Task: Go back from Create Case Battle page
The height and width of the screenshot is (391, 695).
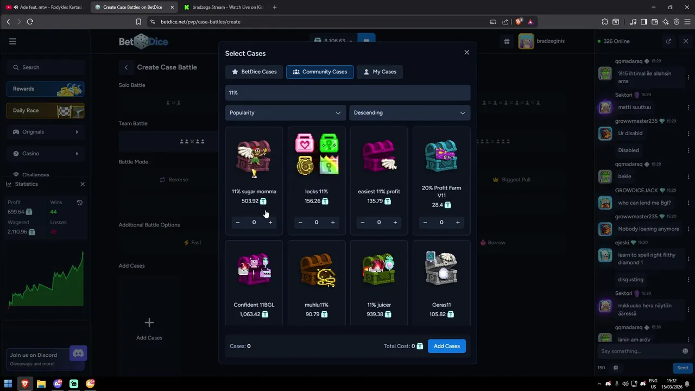Action: tap(126, 67)
